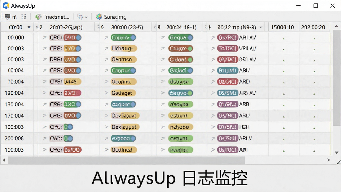Toggle the blue dot on espood tag
The height and width of the screenshot is (192, 341).
coord(133,138)
